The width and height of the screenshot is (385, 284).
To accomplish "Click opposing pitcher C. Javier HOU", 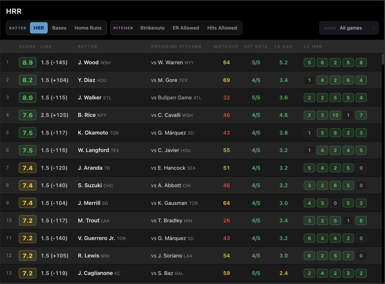I will tap(171, 150).
